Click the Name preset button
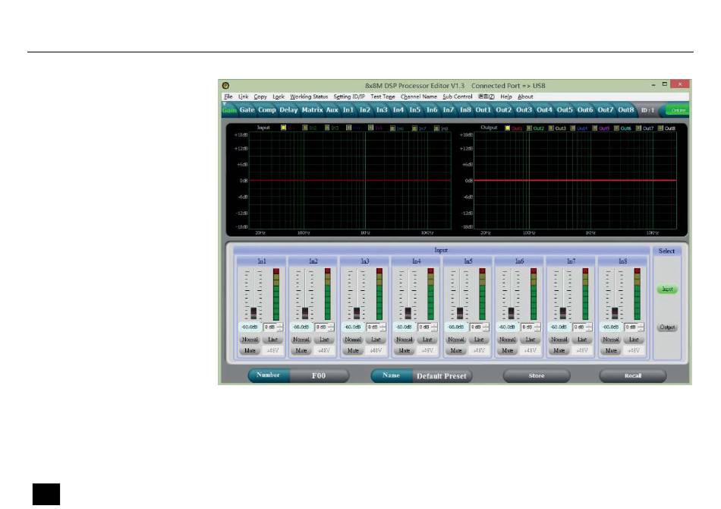 click(392, 375)
